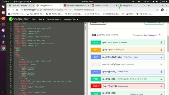The width and height of the screenshot is (169, 95).
Task: Open Chrome's three-dot menu
Action: point(166,10)
